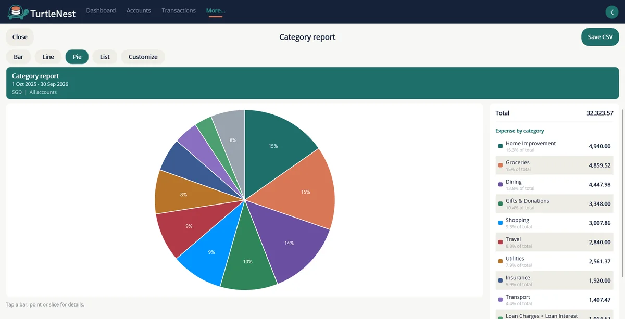Switch to the Line chart view

point(48,57)
